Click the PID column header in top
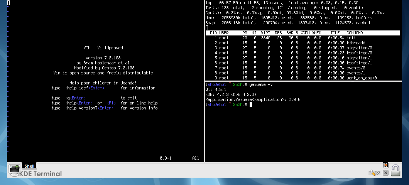The image size is (409, 185). point(213,33)
